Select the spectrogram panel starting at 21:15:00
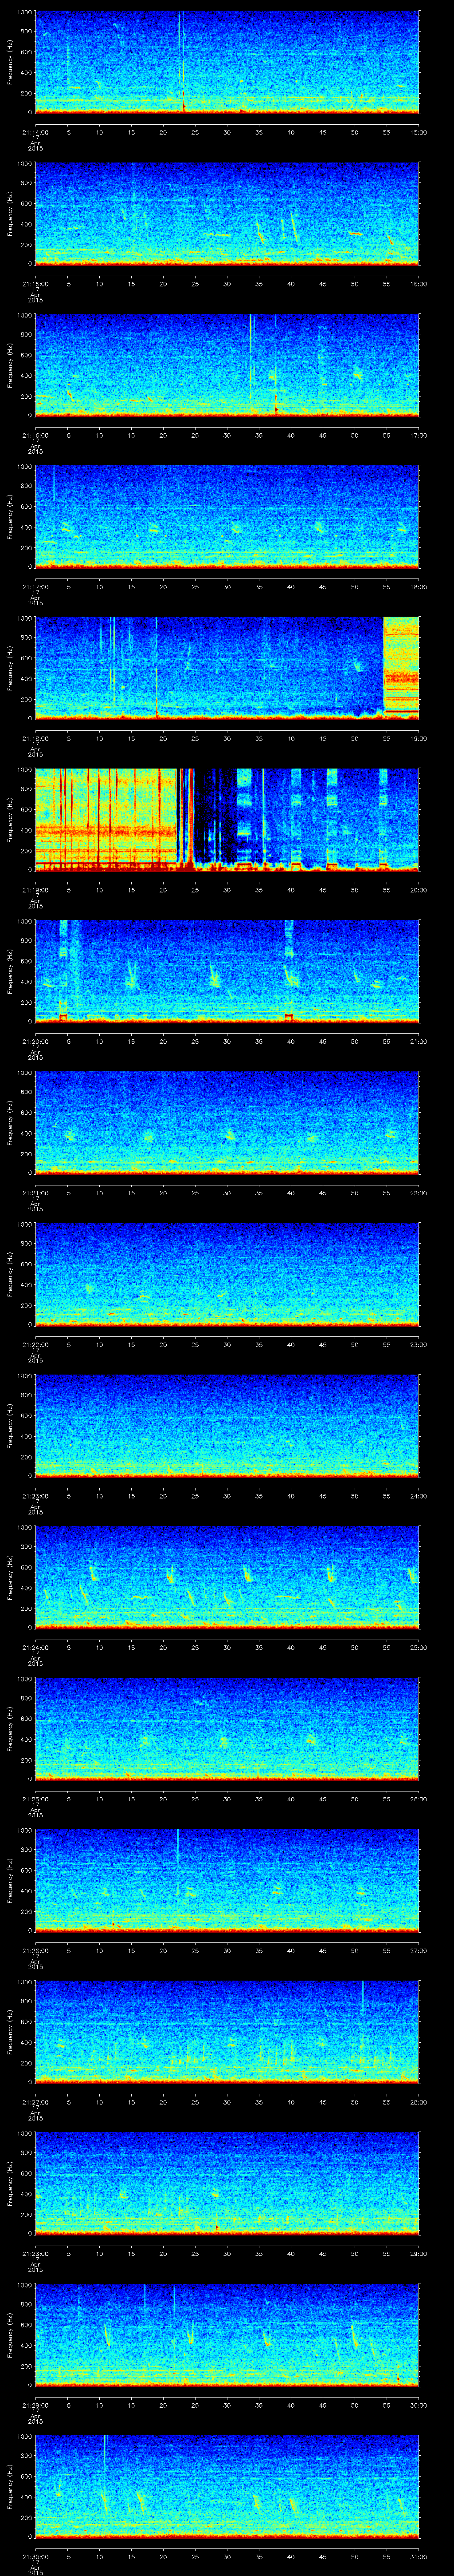Screen dimensions: 454x2576 [227, 213]
